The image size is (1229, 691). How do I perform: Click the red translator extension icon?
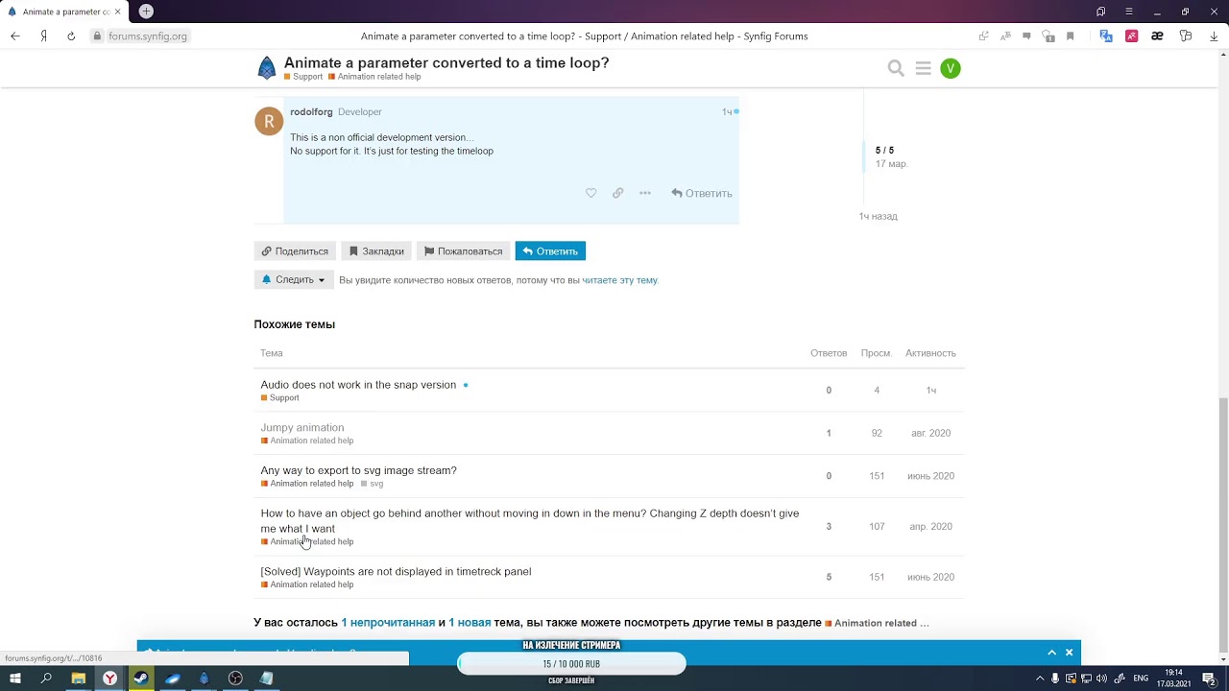1131,36
